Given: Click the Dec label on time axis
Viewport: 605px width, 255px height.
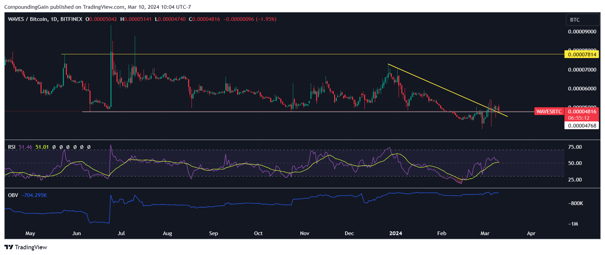Looking at the screenshot, I should [349, 233].
